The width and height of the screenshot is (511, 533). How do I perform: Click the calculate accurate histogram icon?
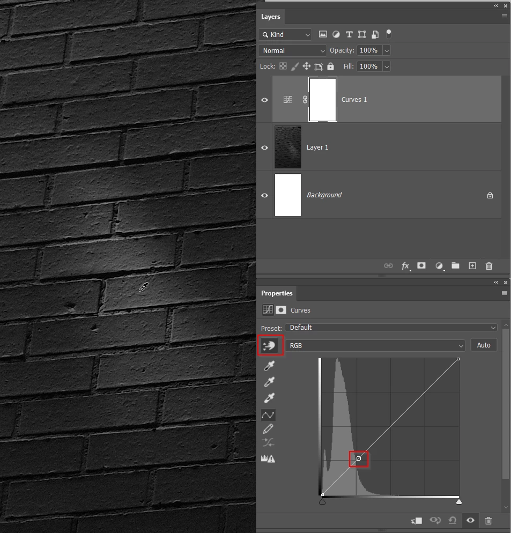click(268, 458)
